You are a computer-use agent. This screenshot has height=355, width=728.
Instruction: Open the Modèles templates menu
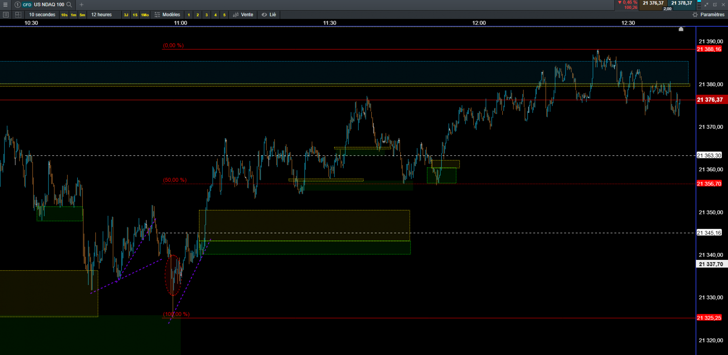167,15
